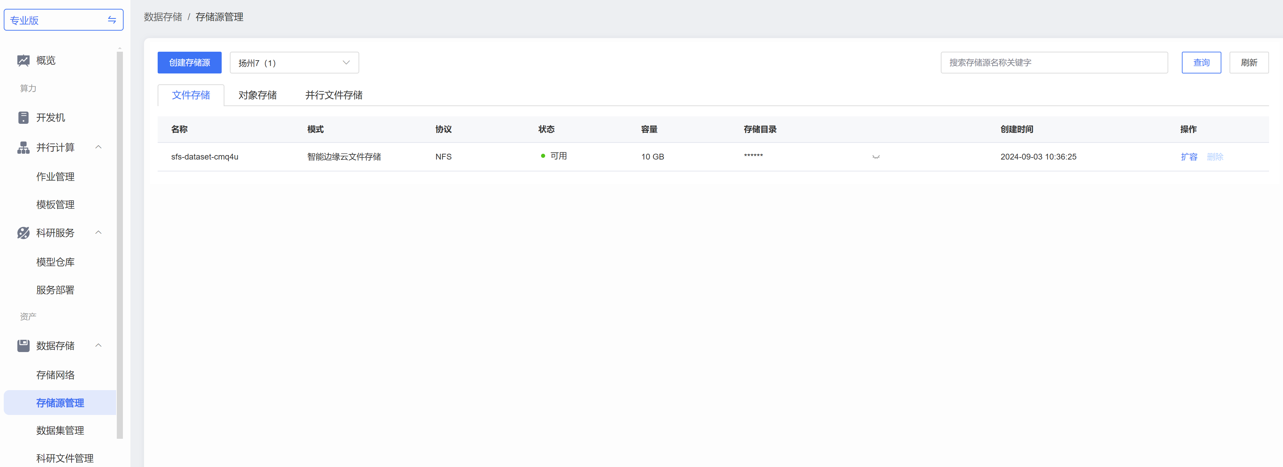
Task: Focus the 搜索存储源名称关键字 search field
Action: tap(1054, 63)
